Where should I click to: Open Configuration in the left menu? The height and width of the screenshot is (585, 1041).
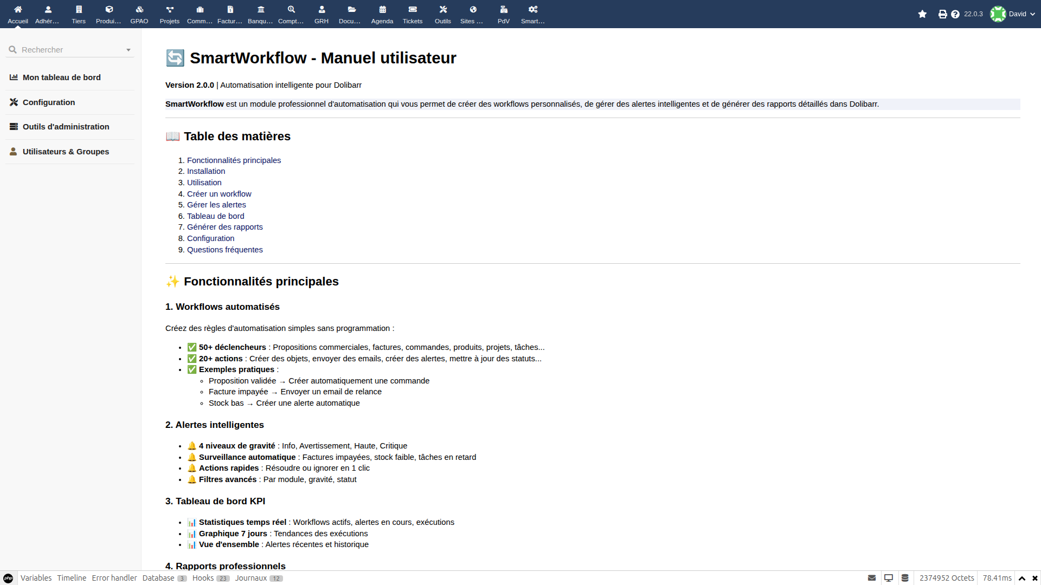pyautogui.click(x=49, y=102)
